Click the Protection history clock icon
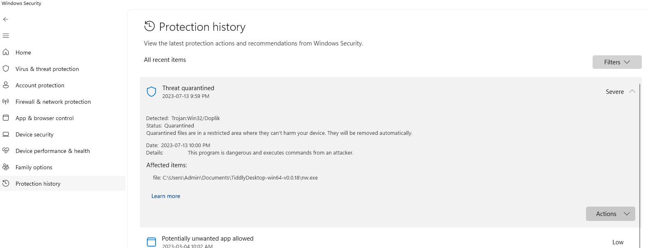 point(6,183)
